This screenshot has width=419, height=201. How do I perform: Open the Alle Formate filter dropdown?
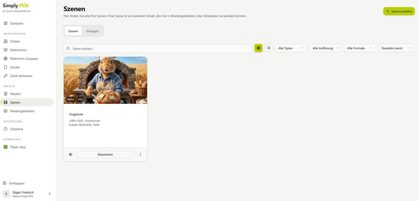(360, 48)
